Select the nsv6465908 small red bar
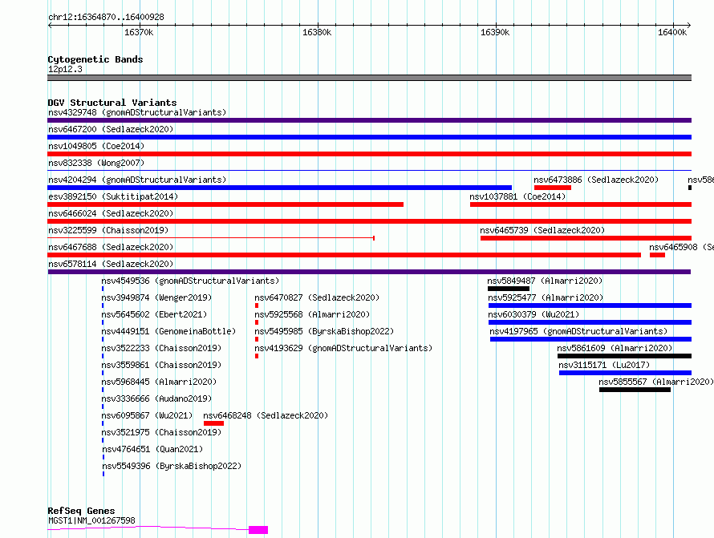The height and width of the screenshot is (538, 714). (x=657, y=255)
